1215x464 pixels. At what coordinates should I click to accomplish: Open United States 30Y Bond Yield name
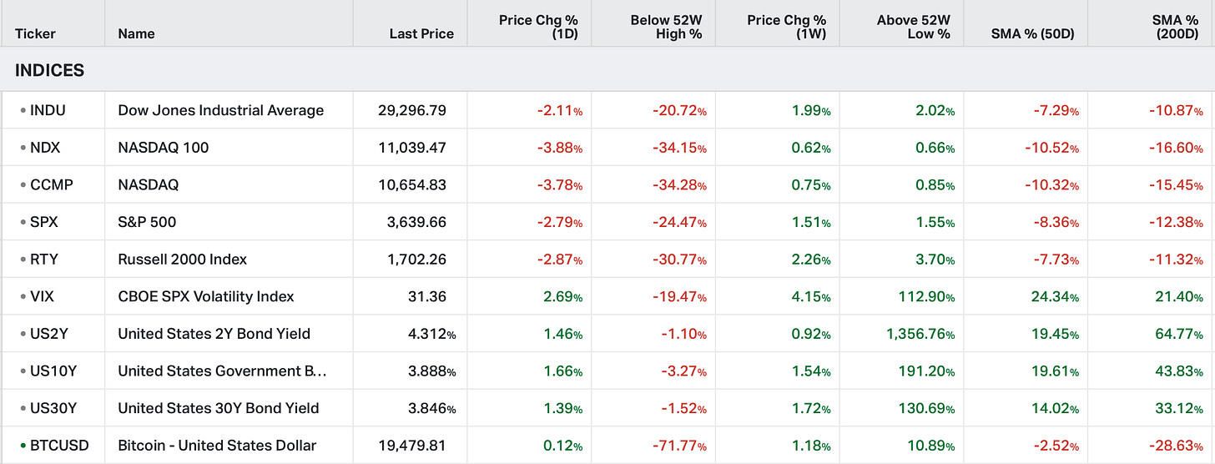(219, 408)
